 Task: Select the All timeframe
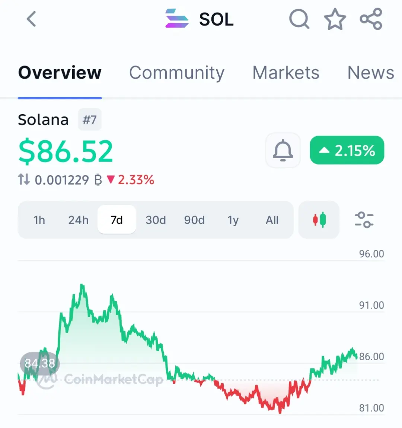(x=272, y=220)
